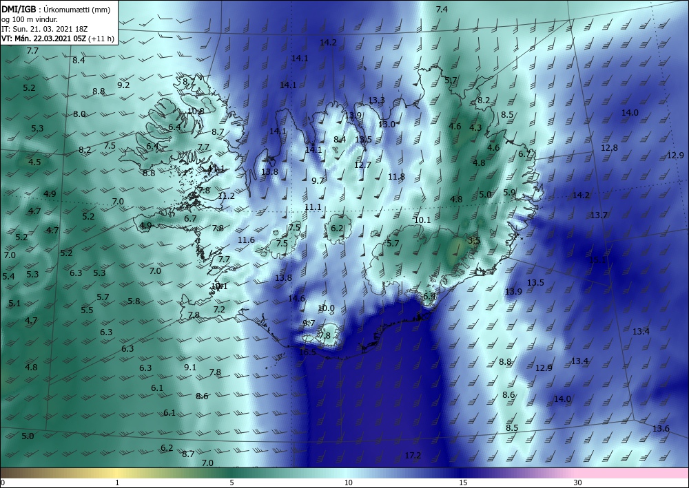Select the 5.1 value on the left side
The height and width of the screenshot is (488, 689).
pyautogui.click(x=14, y=304)
